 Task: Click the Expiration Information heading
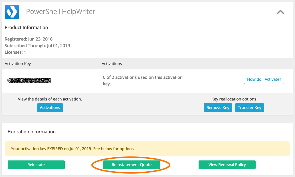click(x=32, y=132)
